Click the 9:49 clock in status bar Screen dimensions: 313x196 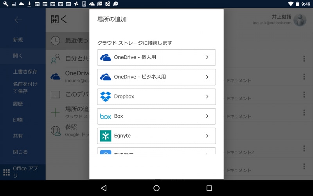(306, 4)
